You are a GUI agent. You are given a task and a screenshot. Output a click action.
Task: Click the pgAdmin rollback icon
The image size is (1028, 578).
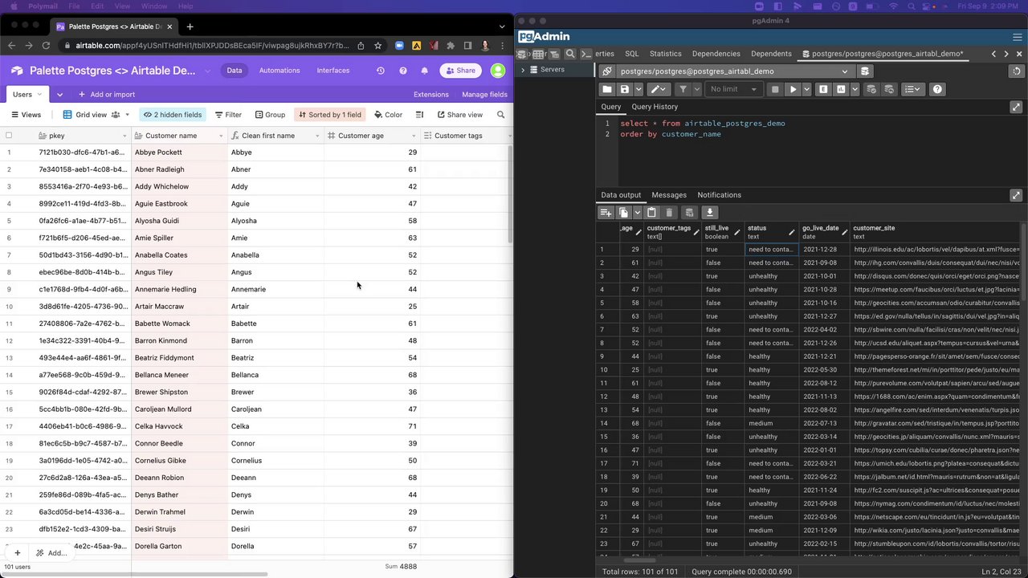888,89
